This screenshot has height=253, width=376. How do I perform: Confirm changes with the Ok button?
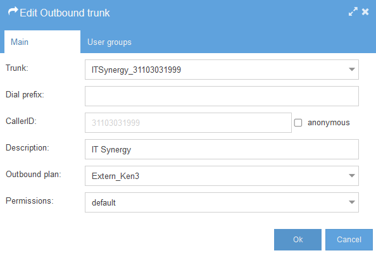tap(298, 240)
